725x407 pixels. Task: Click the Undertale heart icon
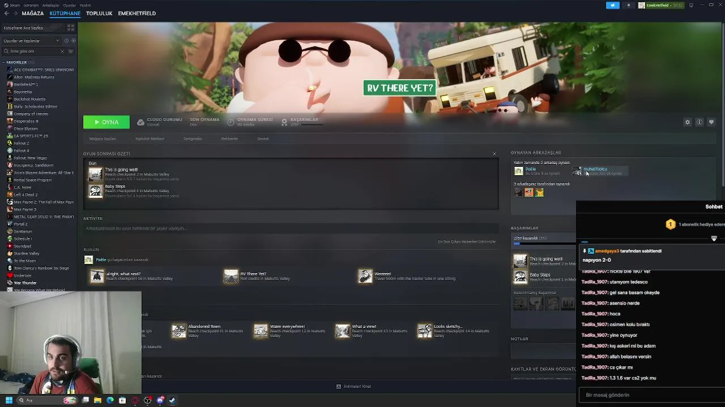[10, 275]
